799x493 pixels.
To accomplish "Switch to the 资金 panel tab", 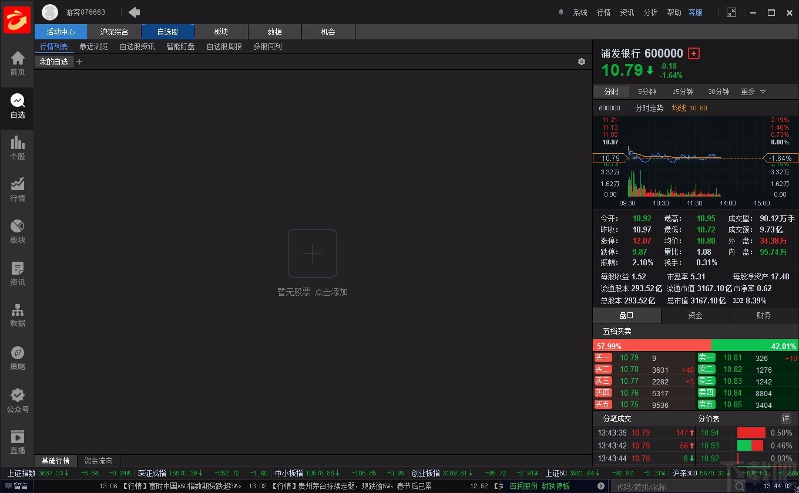I will coord(695,315).
